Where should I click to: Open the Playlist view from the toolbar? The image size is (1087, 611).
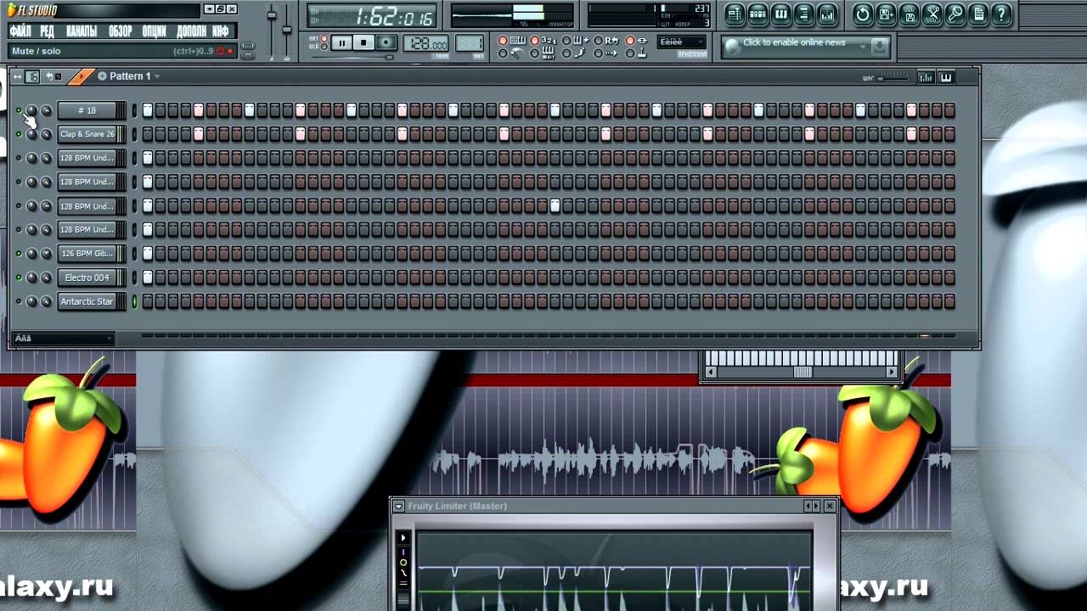click(x=735, y=14)
